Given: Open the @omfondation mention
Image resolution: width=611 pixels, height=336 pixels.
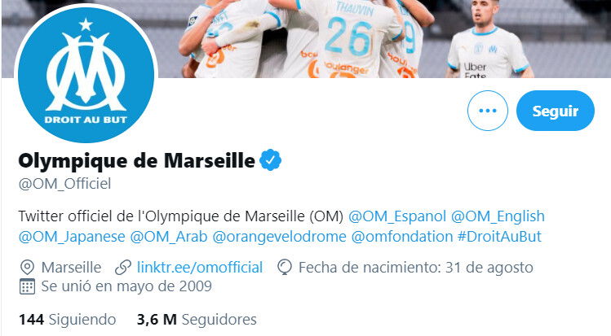Looking at the screenshot, I should [402, 237].
